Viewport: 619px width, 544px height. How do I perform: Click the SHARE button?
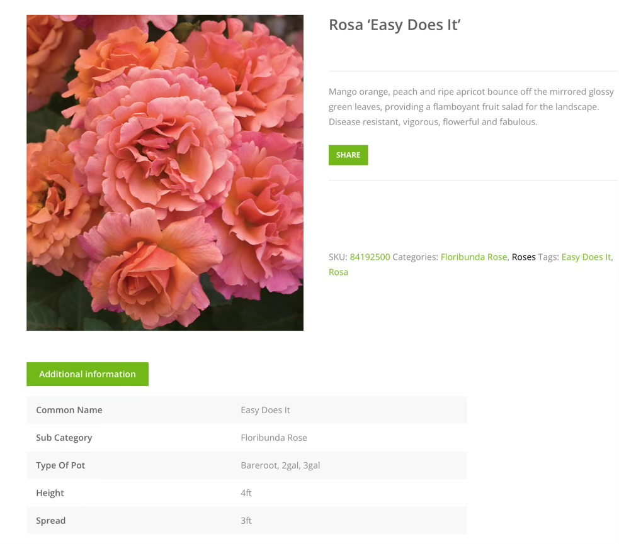pyautogui.click(x=348, y=155)
